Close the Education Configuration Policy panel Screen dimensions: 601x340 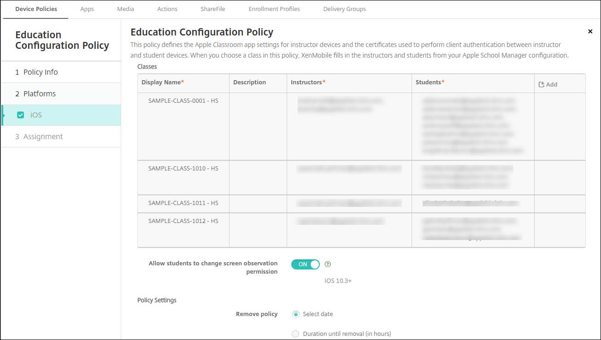point(590,31)
